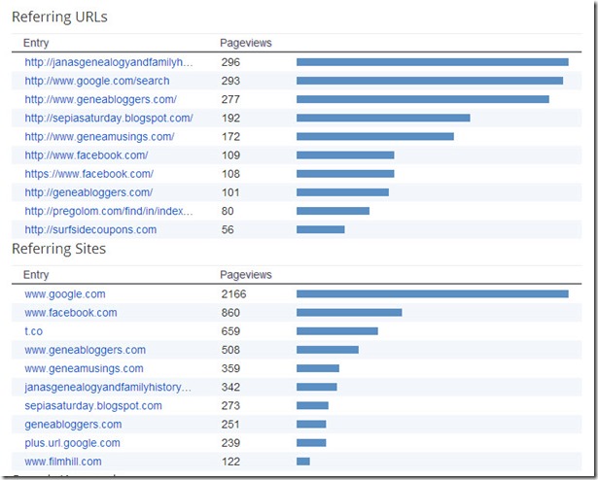
Task: Open the http://surfsidecoupons.com link
Action: pyautogui.click(x=90, y=230)
